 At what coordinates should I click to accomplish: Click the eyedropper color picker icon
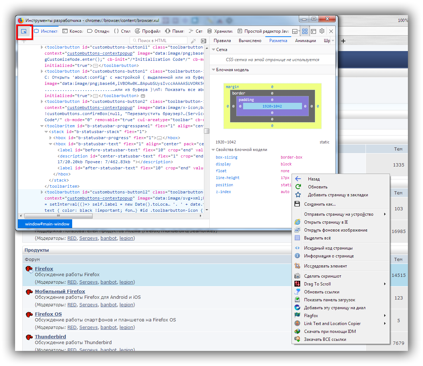tap(193, 41)
